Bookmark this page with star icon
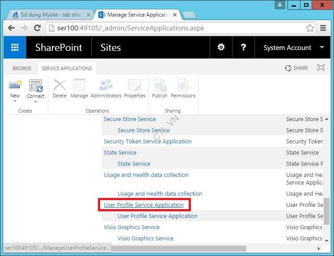This screenshot has width=334, height=256. (x=310, y=28)
